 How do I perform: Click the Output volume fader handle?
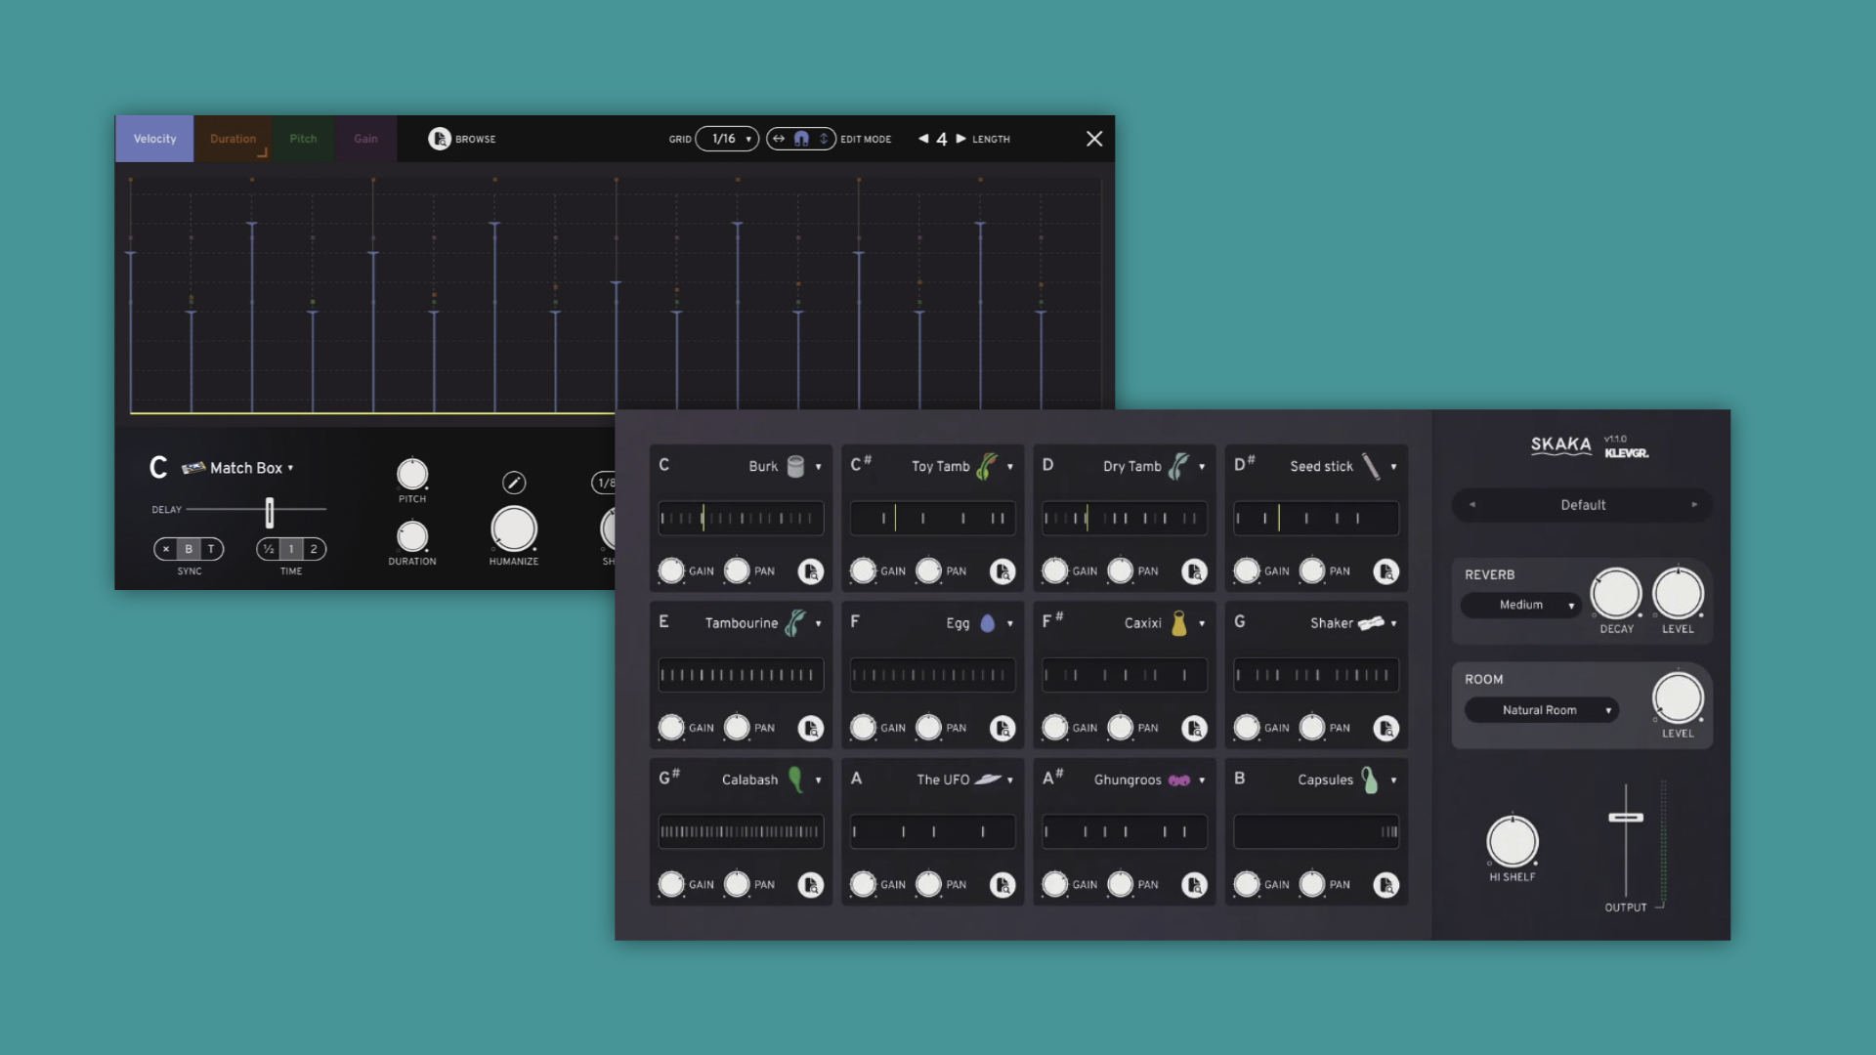click(x=1626, y=818)
